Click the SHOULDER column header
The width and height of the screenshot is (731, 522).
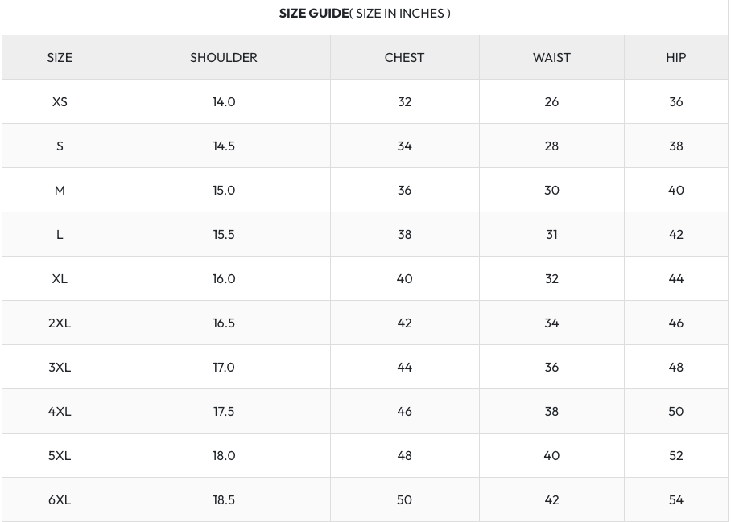224,58
